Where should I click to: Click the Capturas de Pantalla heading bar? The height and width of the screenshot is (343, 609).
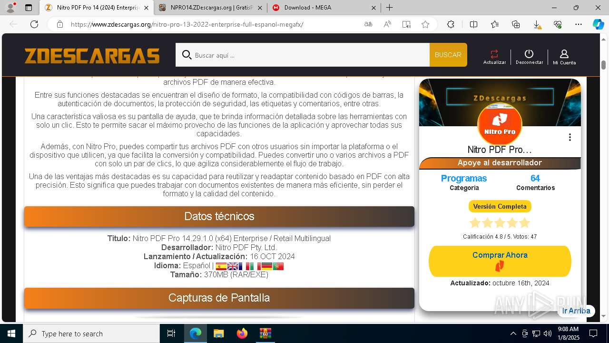[219, 298]
